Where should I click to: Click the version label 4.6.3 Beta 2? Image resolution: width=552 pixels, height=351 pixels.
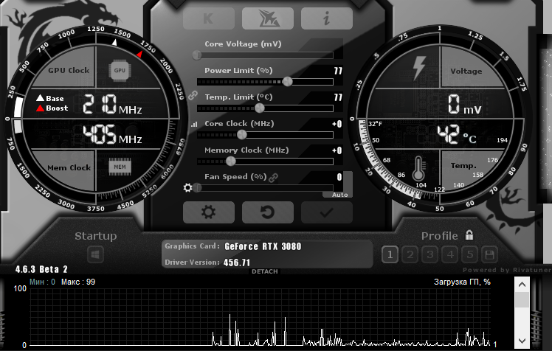(x=41, y=269)
